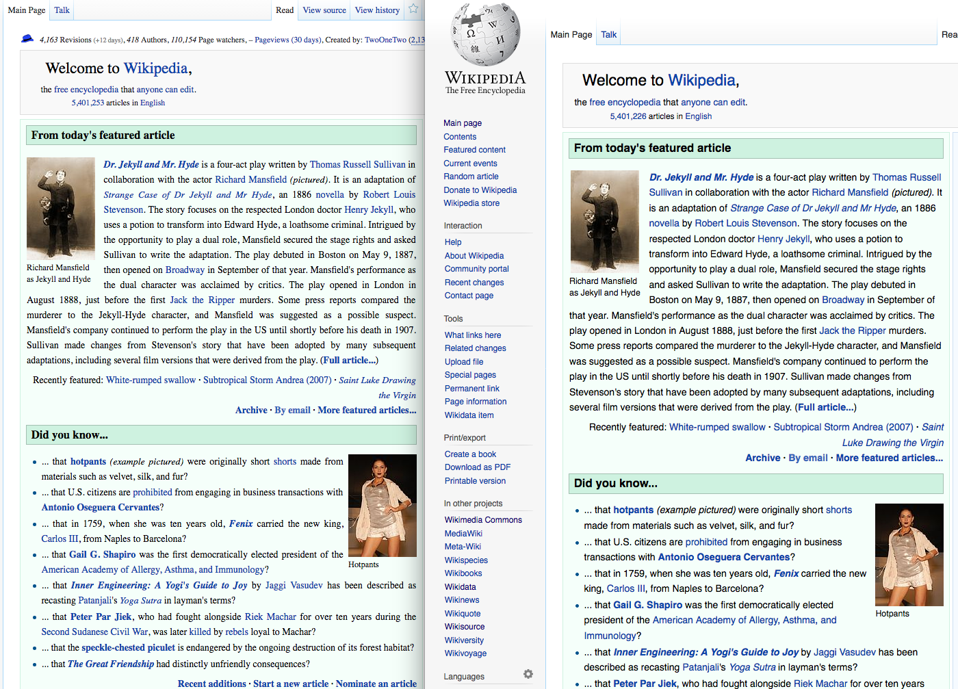Click By email link in left page
This screenshot has height=689, width=958.
click(293, 410)
